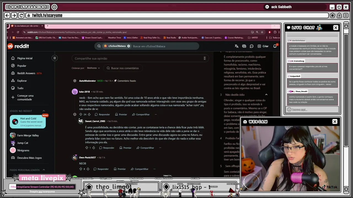Click the plus icon next to Now Streaming
This screenshot has width=353, height=198.
tap(54, 7)
